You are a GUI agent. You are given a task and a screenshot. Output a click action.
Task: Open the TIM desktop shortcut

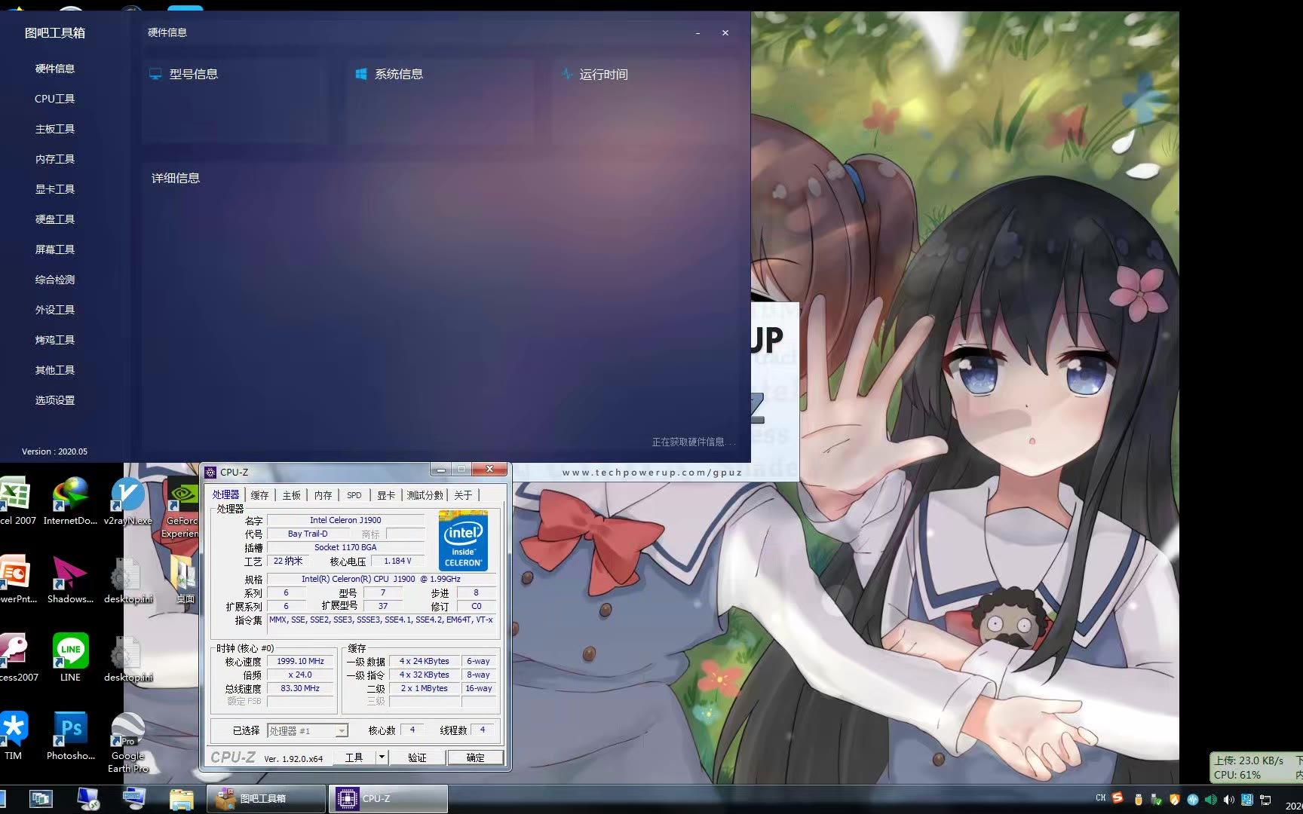(x=14, y=736)
